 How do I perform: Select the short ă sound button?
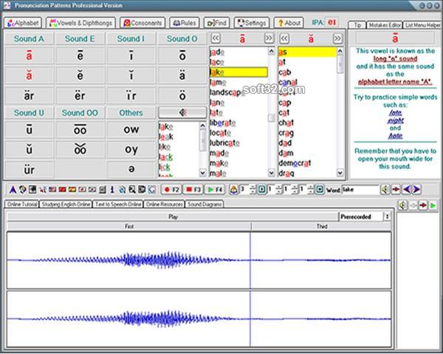click(x=29, y=75)
